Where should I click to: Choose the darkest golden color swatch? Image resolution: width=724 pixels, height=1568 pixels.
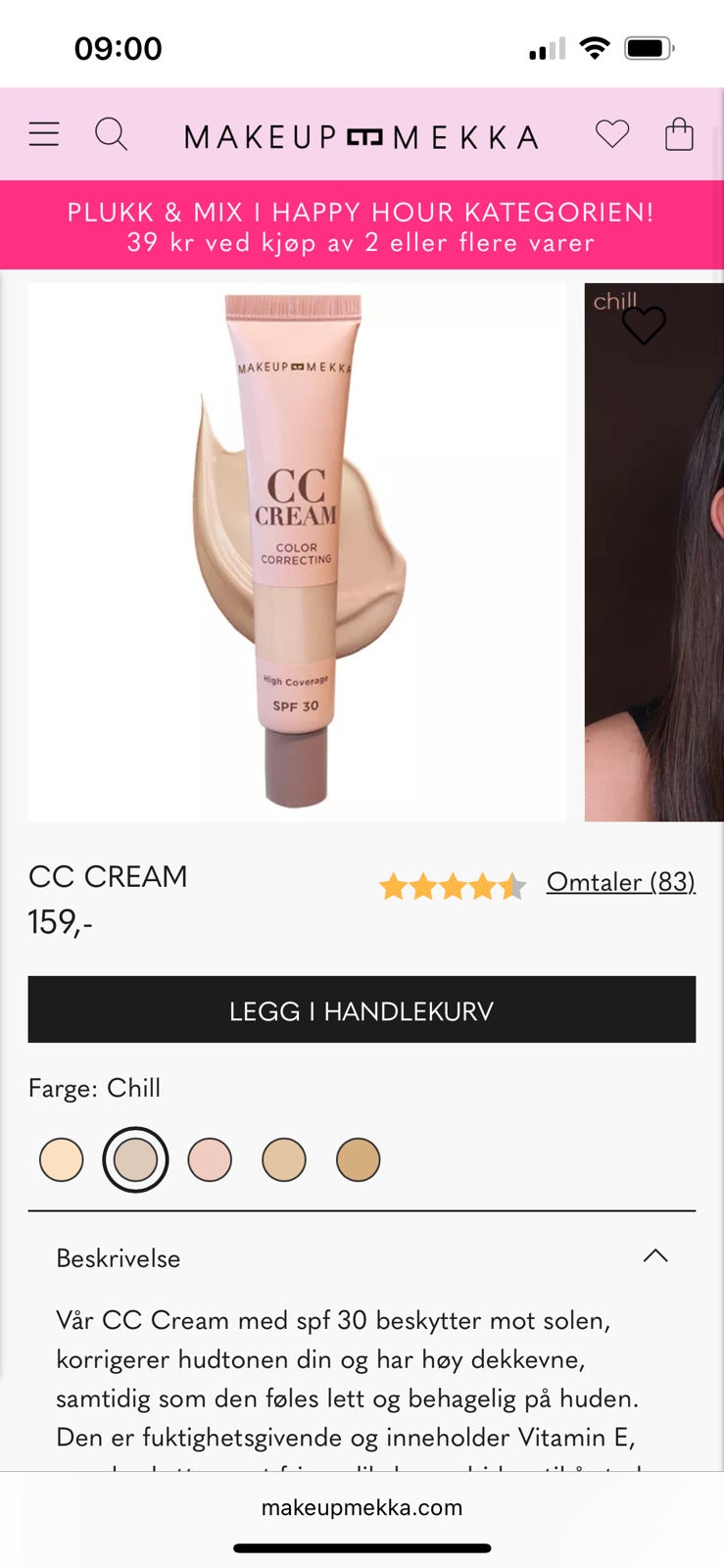[x=359, y=1160]
